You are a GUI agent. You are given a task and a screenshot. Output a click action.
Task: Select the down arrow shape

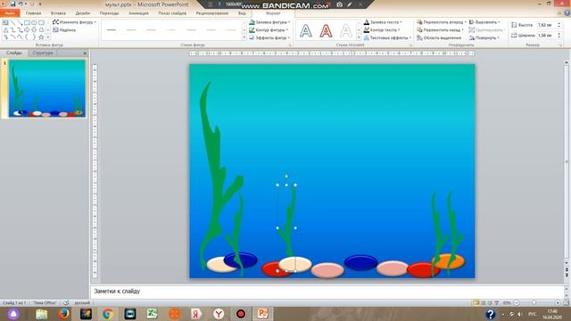click(34, 29)
